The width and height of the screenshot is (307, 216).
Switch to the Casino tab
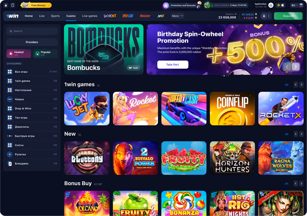(x=71, y=16)
